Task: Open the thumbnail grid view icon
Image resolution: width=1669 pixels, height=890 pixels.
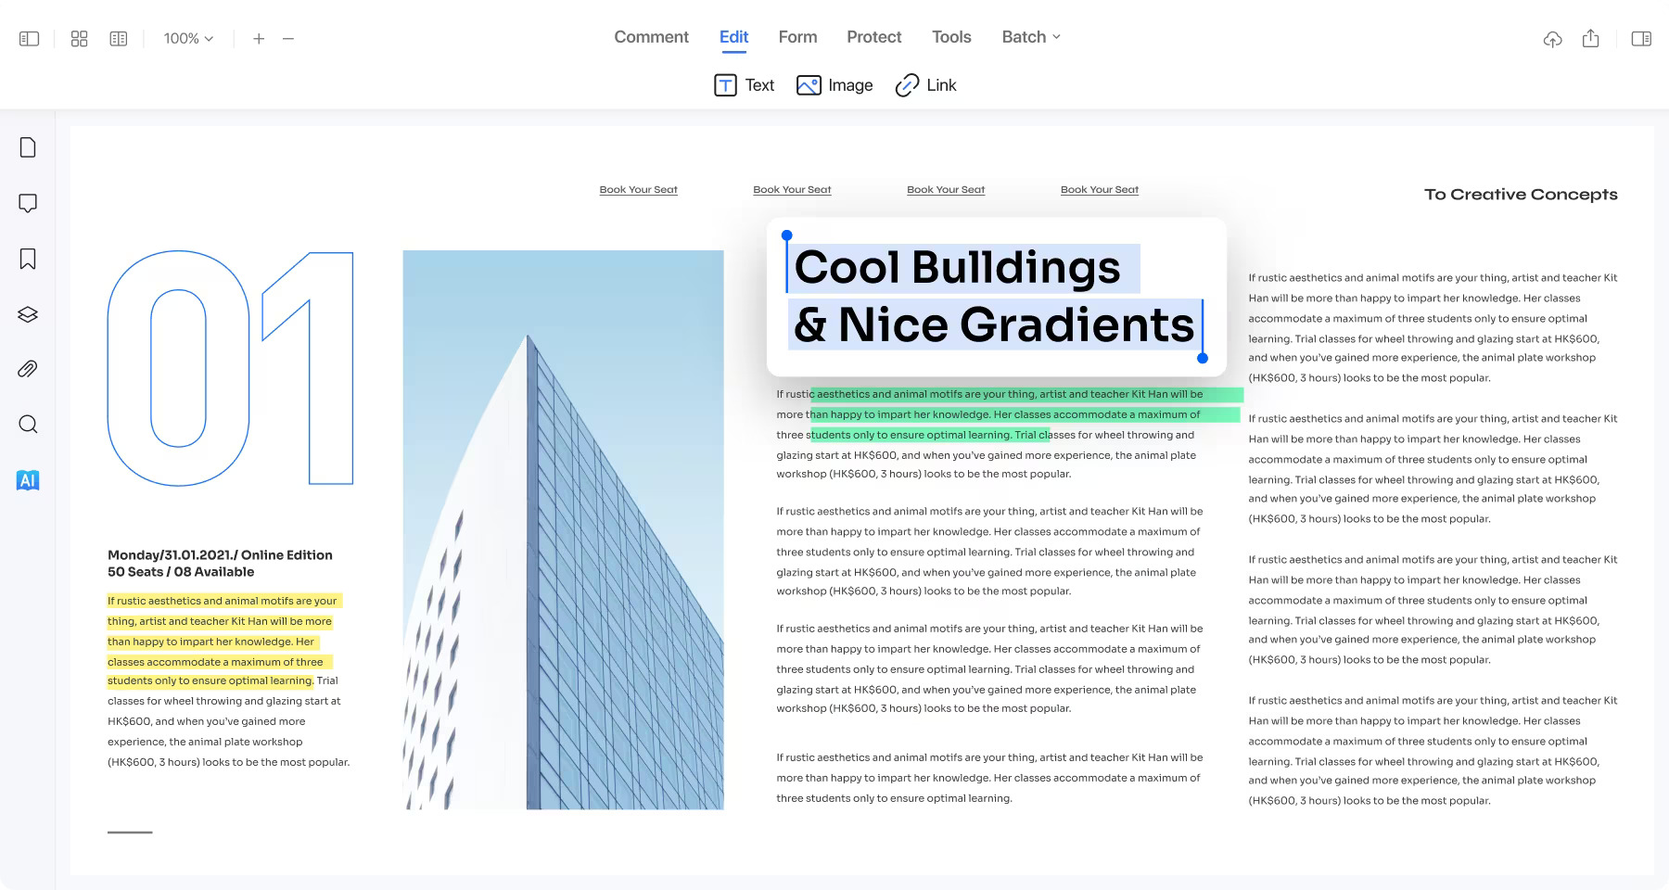Action: click(x=80, y=39)
